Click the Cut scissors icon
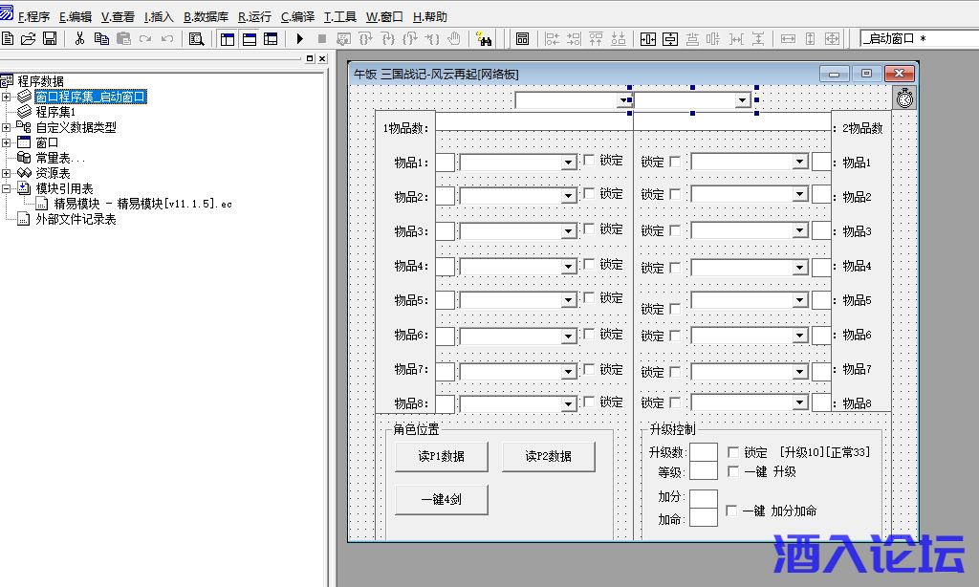This screenshot has width=979, height=587. point(79,39)
